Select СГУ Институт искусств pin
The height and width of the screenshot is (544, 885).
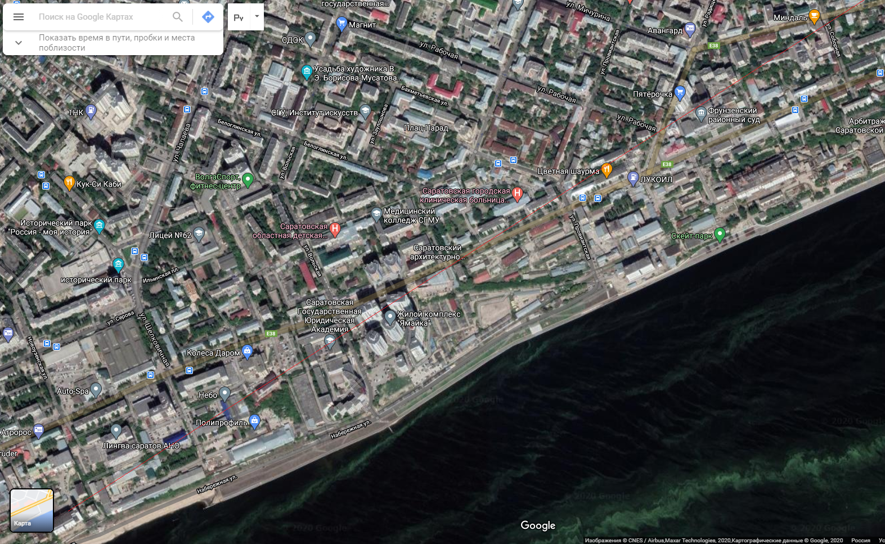coord(365,111)
